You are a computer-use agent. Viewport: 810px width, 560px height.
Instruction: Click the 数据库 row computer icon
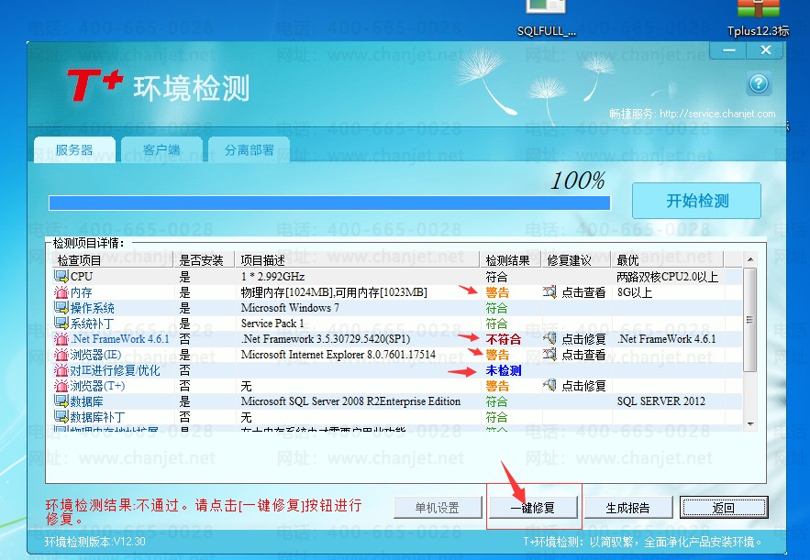click(61, 401)
